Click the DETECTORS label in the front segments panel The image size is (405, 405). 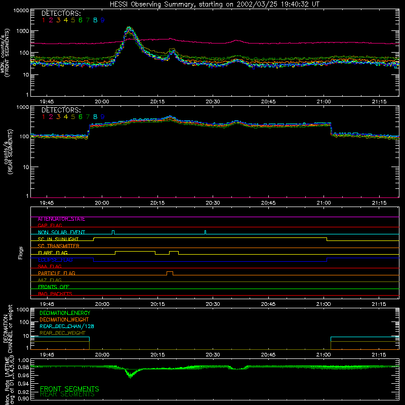tap(61, 13)
